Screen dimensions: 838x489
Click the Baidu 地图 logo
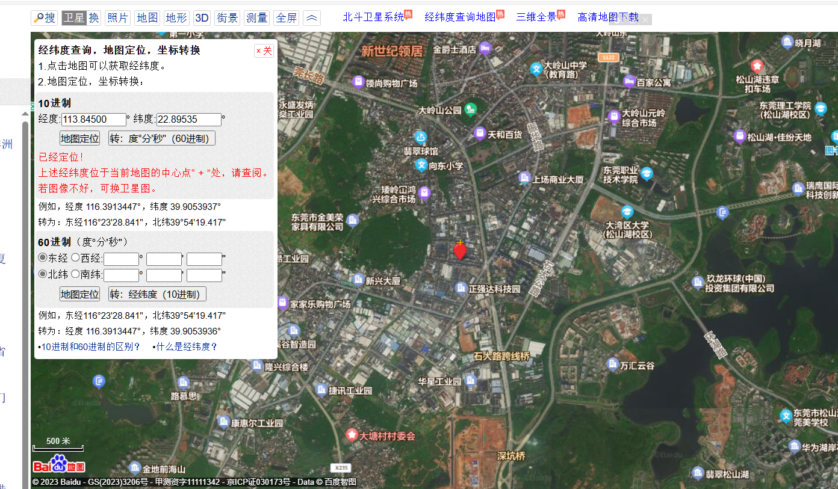coord(59,464)
